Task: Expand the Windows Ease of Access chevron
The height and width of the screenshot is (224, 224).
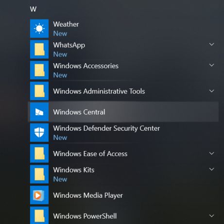Action: (x=211, y=154)
